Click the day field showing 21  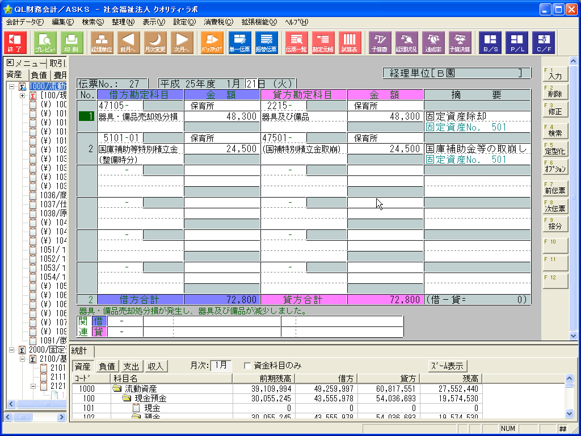(x=251, y=84)
